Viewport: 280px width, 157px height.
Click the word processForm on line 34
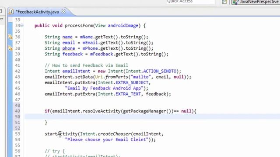[x=79, y=26]
